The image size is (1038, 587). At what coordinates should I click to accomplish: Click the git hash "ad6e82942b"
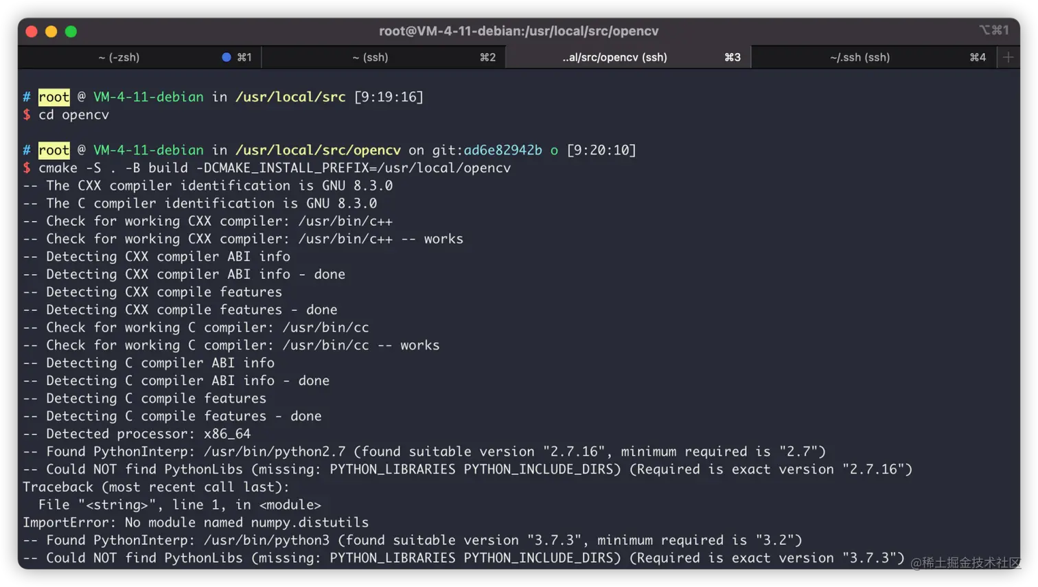(503, 150)
